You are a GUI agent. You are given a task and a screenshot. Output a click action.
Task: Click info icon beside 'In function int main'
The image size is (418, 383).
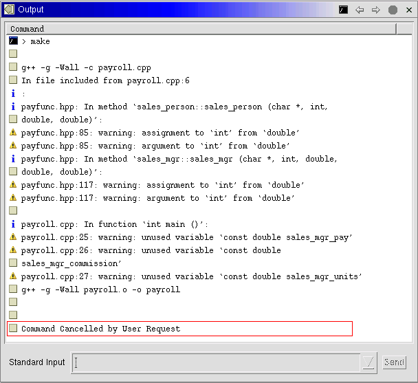tap(13, 224)
